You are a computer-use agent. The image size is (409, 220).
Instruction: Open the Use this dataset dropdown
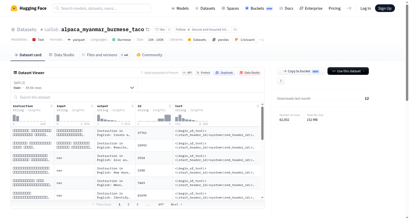click(x=348, y=71)
